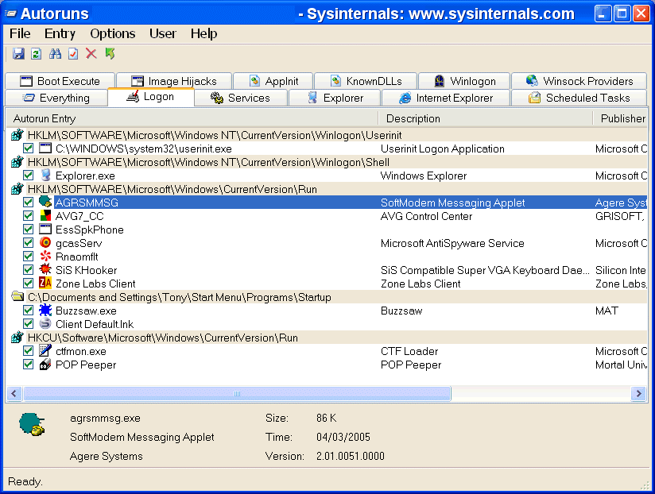Screen dimensions: 655x494
Task: Click the 'AVG Control Center' description text
Action: click(426, 216)
